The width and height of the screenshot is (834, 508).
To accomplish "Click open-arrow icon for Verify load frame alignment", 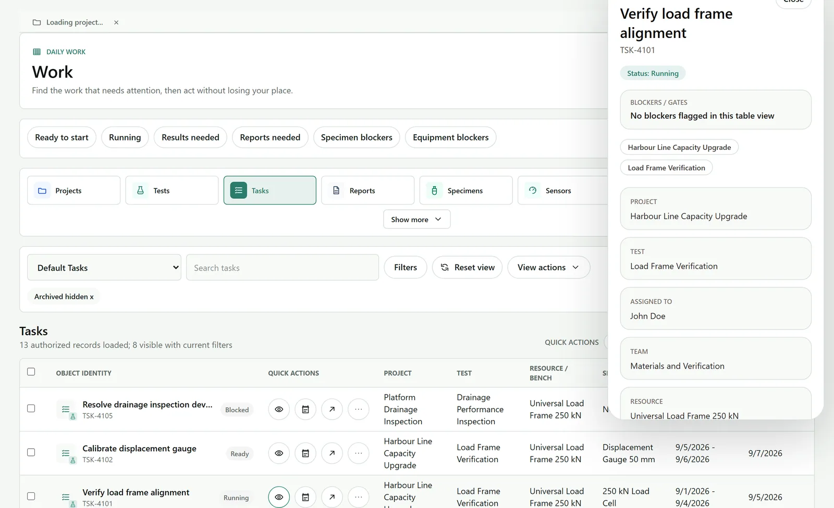I will [x=332, y=497].
